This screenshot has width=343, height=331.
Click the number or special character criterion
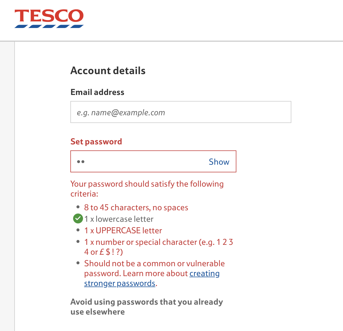coord(158,242)
